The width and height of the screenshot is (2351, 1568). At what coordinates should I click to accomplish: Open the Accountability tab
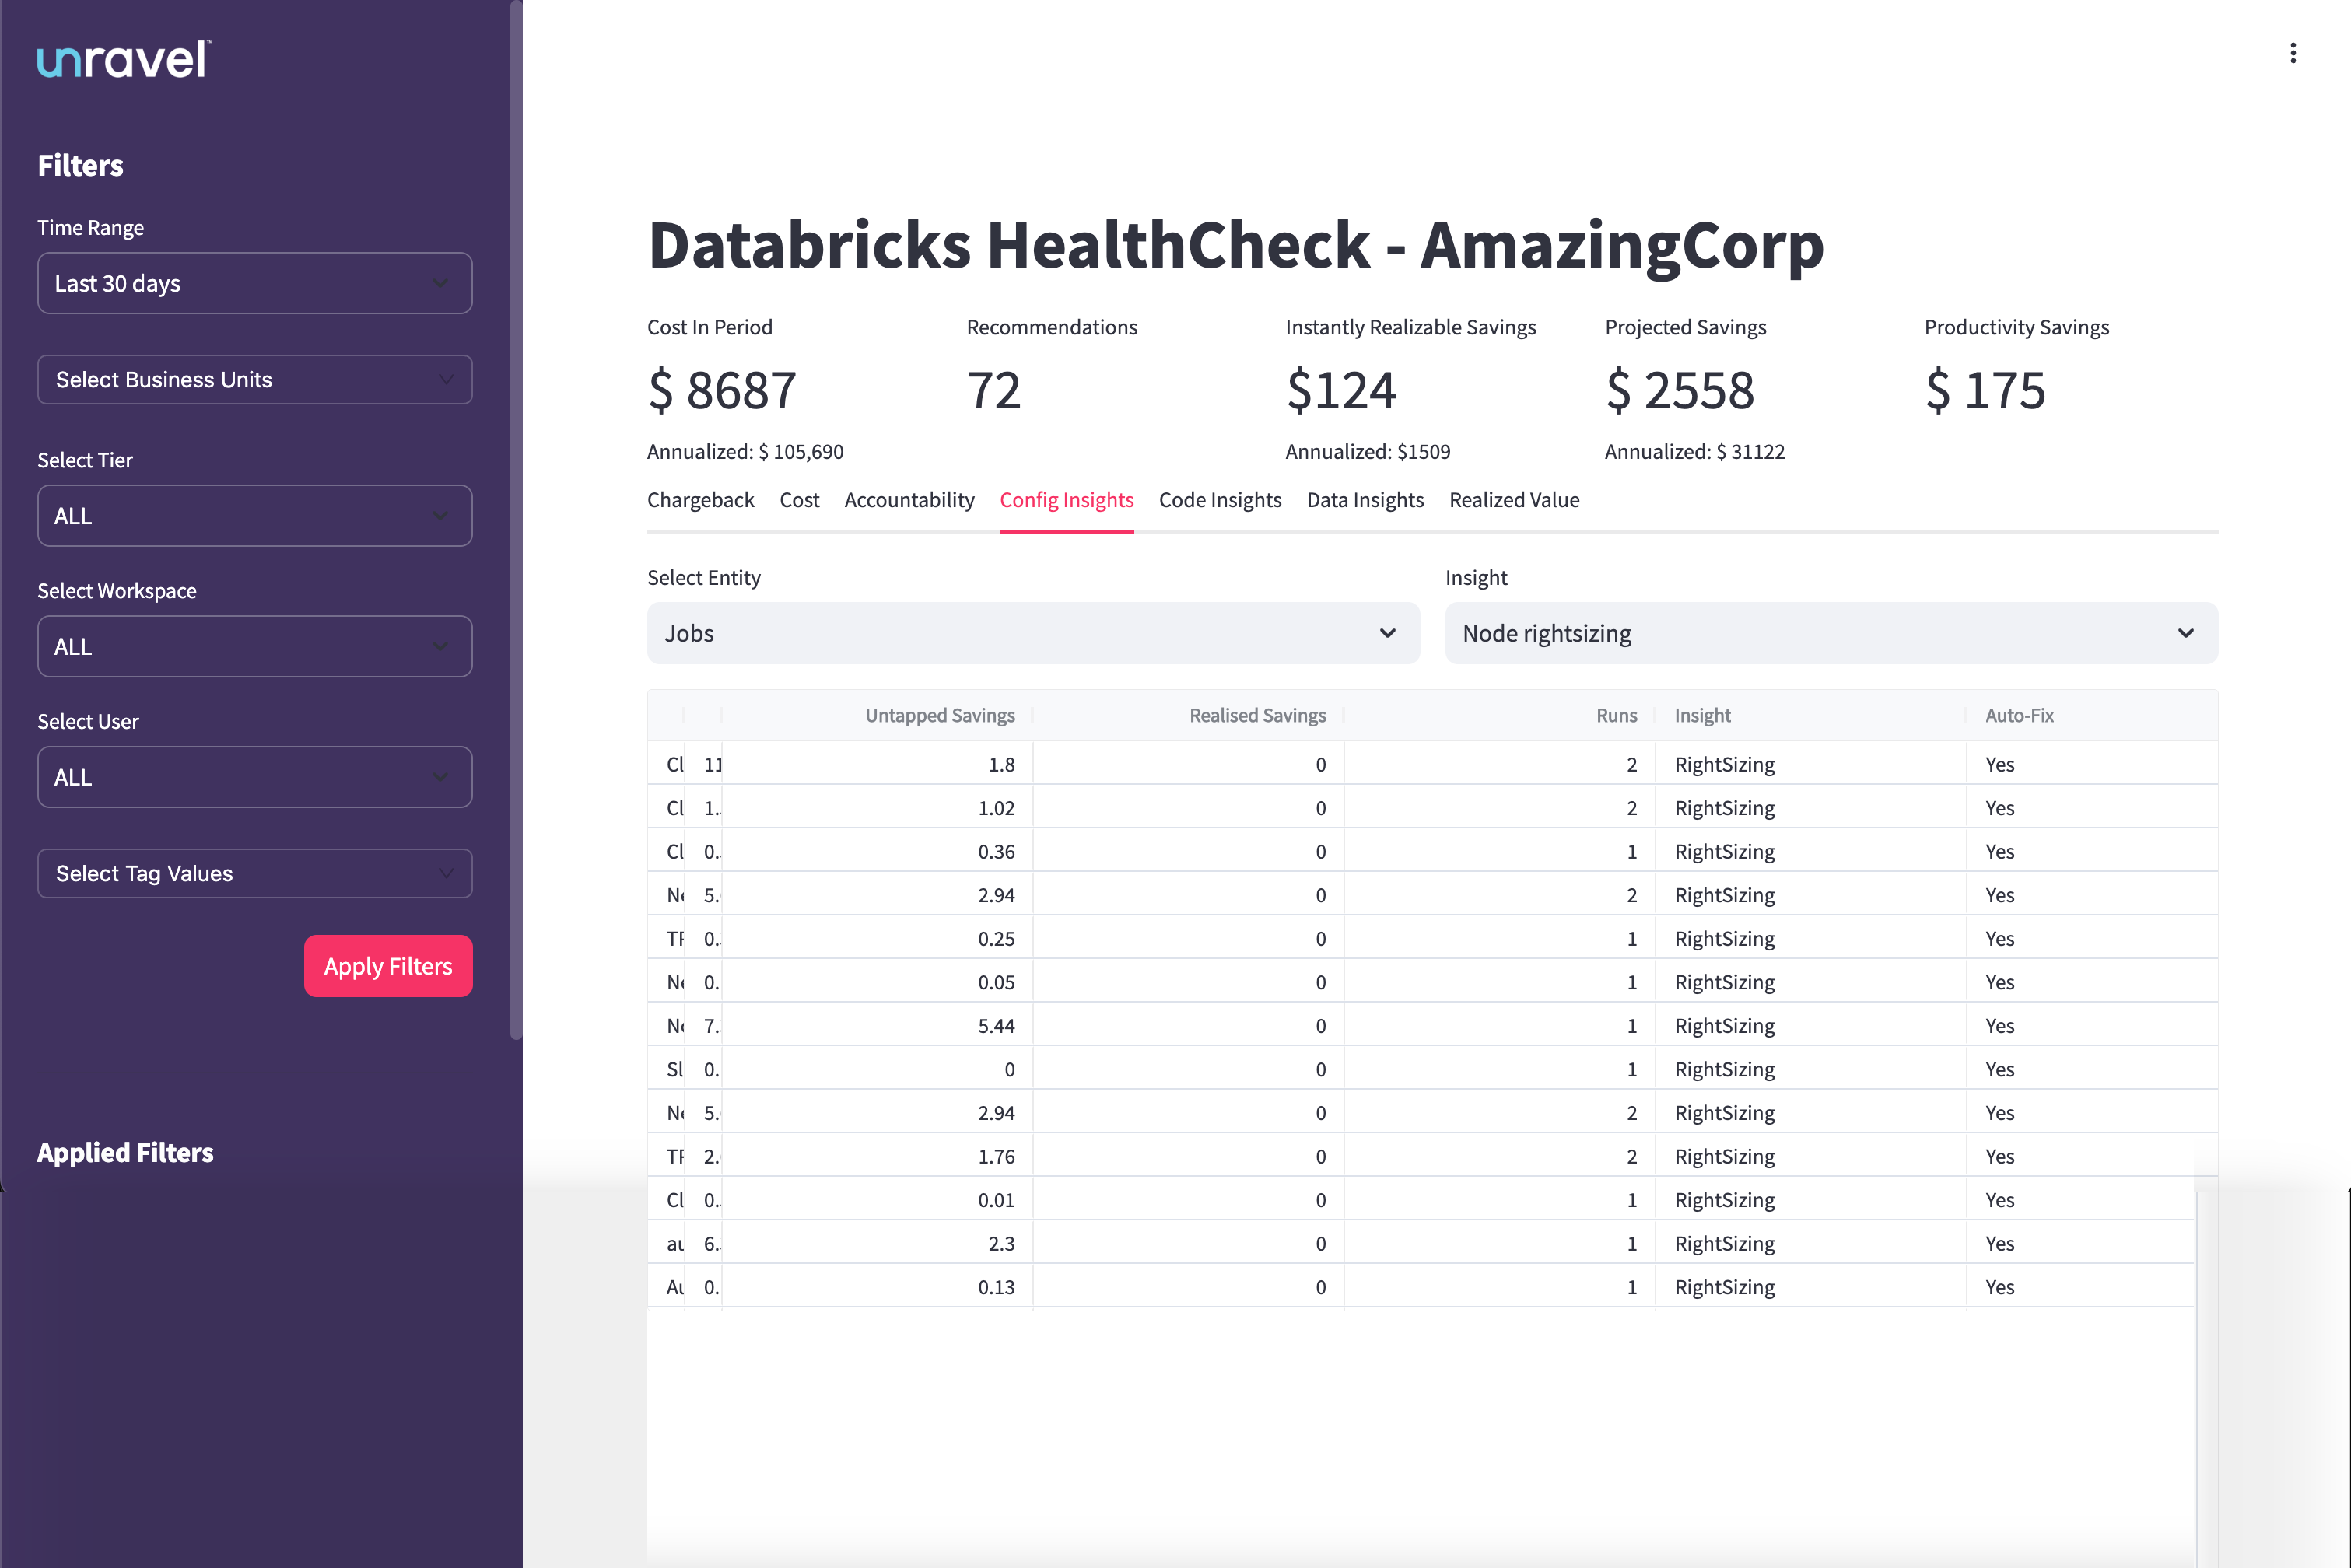pos(909,500)
